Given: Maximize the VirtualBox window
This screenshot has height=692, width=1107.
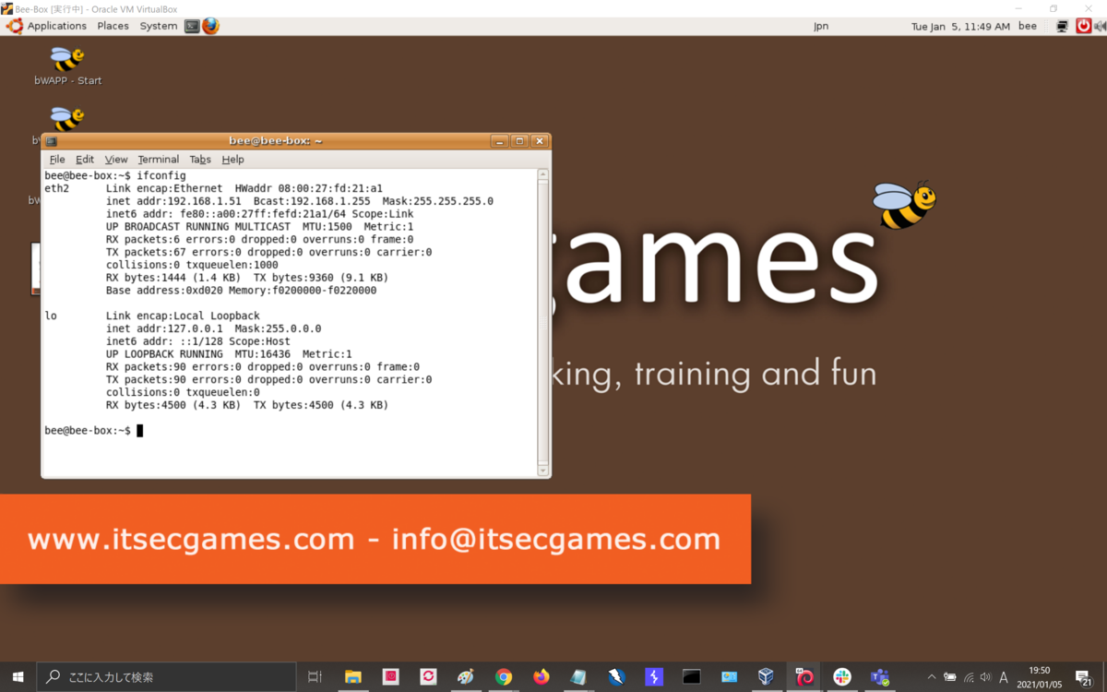Looking at the screenshot, I should (x=1053, y=8).
